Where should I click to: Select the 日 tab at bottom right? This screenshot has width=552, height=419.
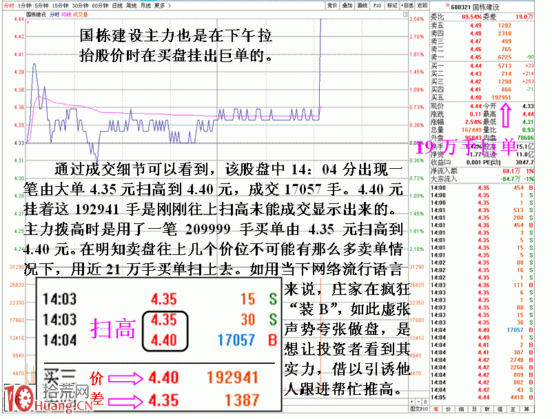[x=475, y=409]
